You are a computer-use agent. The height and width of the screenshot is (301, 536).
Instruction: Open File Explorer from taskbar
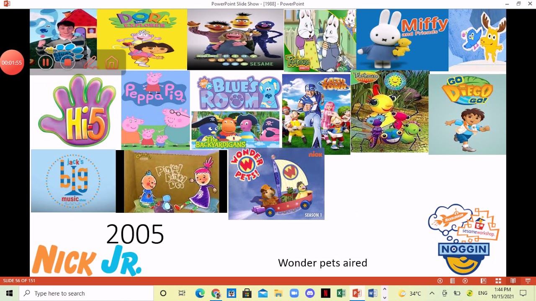tap(278, 293)
